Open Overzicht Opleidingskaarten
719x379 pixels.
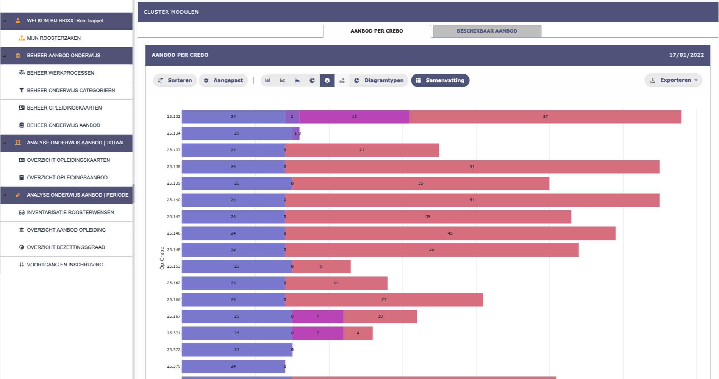tap(67, 160)
